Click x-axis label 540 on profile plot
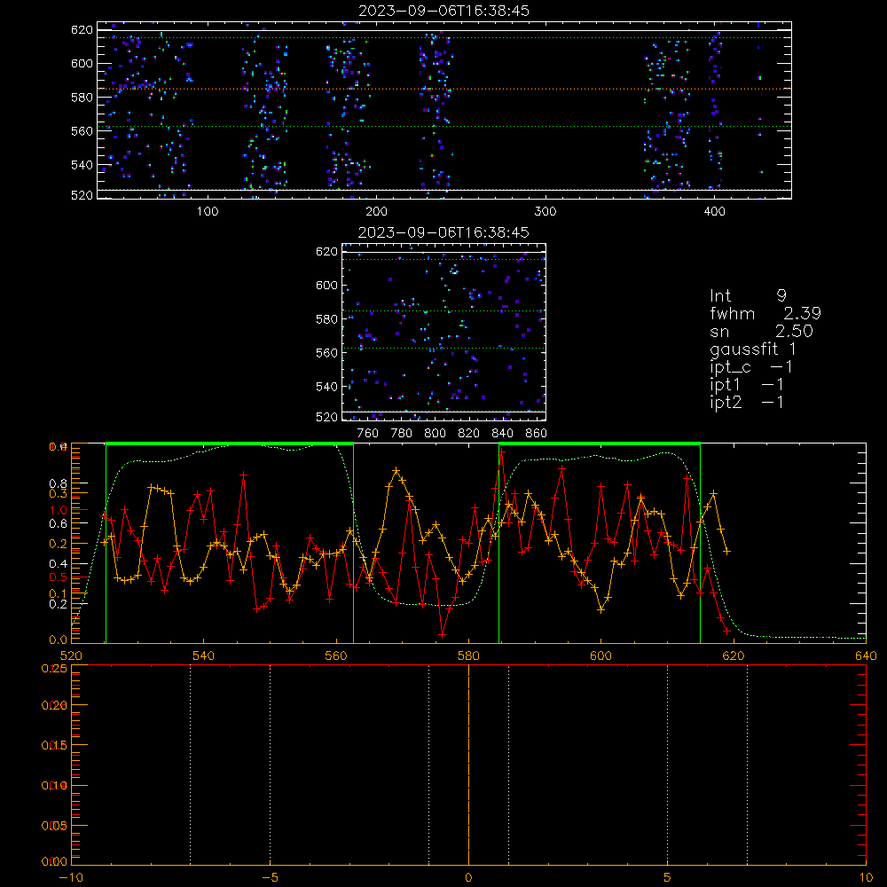Viewport: 887px width, 887px height. 204,655
